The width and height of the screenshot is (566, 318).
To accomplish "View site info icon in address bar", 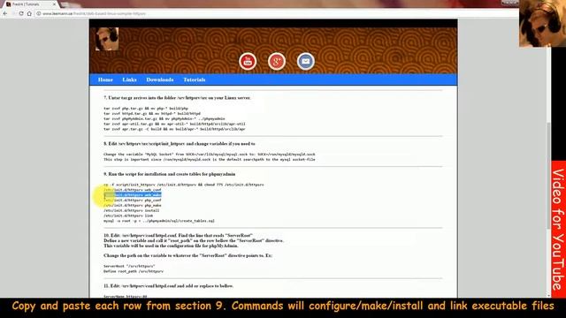I will coord(38,13).
